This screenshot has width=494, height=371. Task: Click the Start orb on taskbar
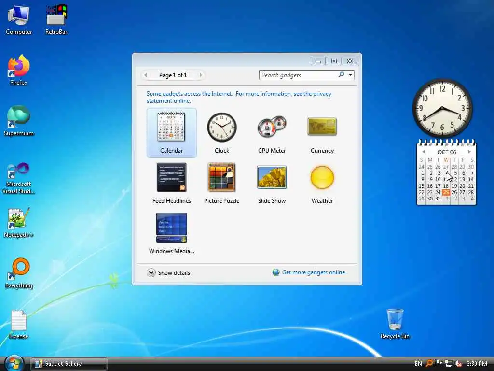[14, 363]
